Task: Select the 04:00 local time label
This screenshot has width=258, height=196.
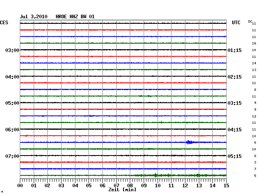Action: (x=12, y=77)
